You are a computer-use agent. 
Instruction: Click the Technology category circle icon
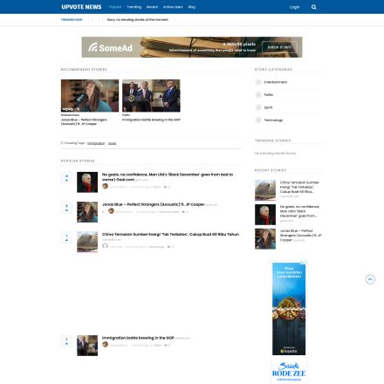(258, 120)
